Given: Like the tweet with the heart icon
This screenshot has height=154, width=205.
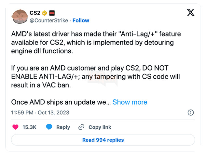Looking at the screenshot, I should point(15,127).
